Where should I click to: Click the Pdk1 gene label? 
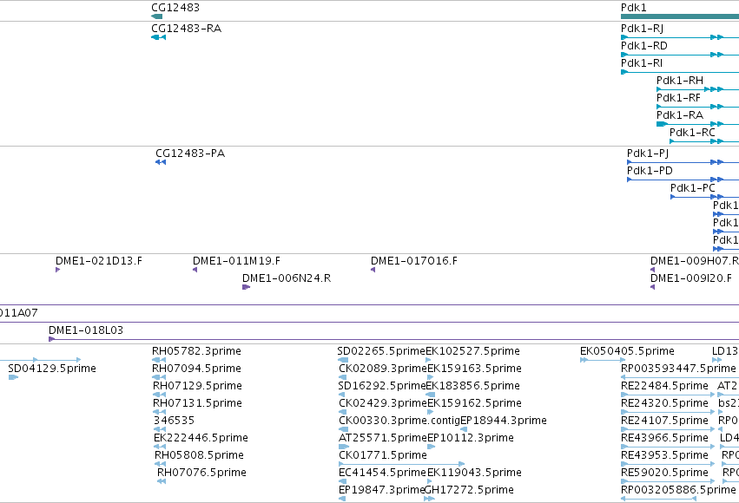point(633,8)
